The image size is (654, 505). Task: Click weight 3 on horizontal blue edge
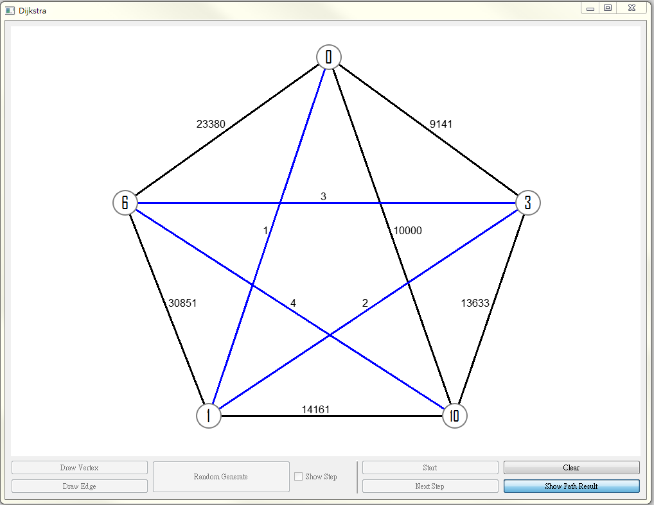(x=323, y=196)
